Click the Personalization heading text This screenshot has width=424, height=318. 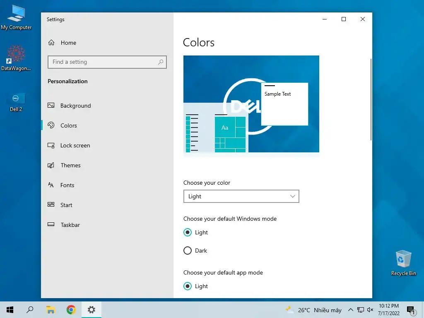(x=67, y=82)
